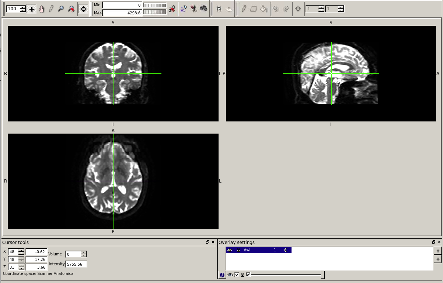
Task: Toggle the checkbox next to the transparency slider
Action: [x=248, y=275]
